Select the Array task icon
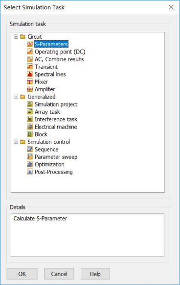 30,112
